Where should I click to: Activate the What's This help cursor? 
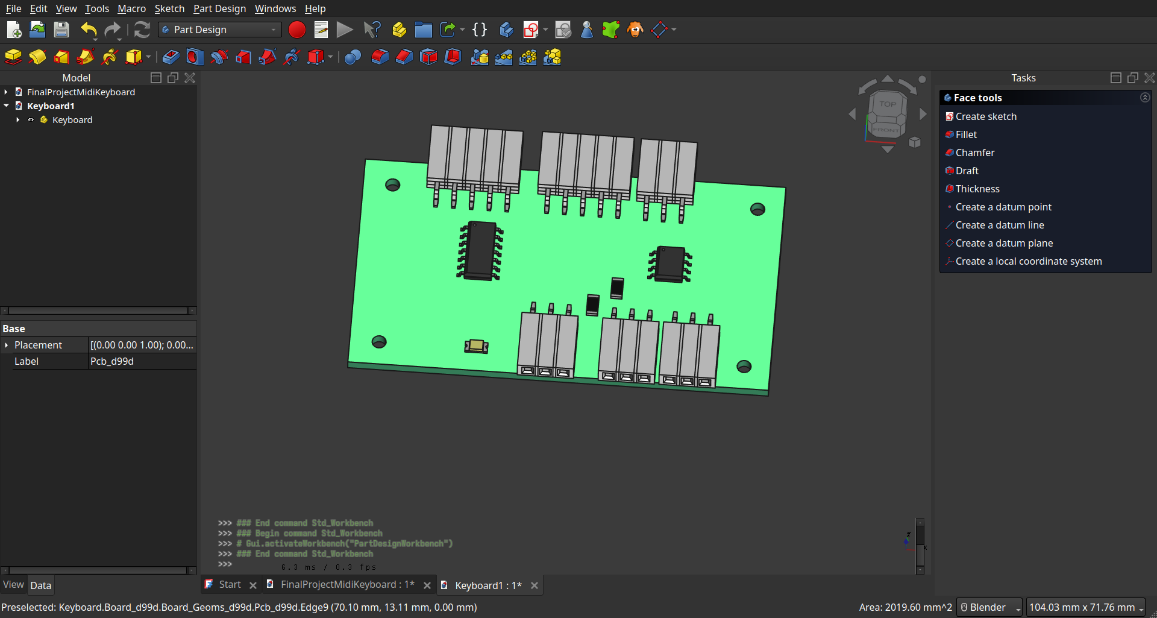coord(372,30)
